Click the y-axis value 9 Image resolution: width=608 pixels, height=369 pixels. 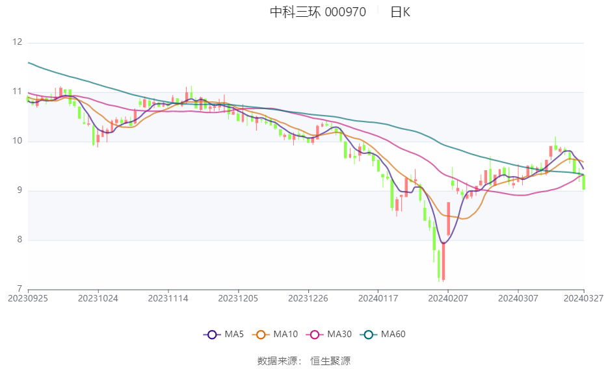[20, 190]
